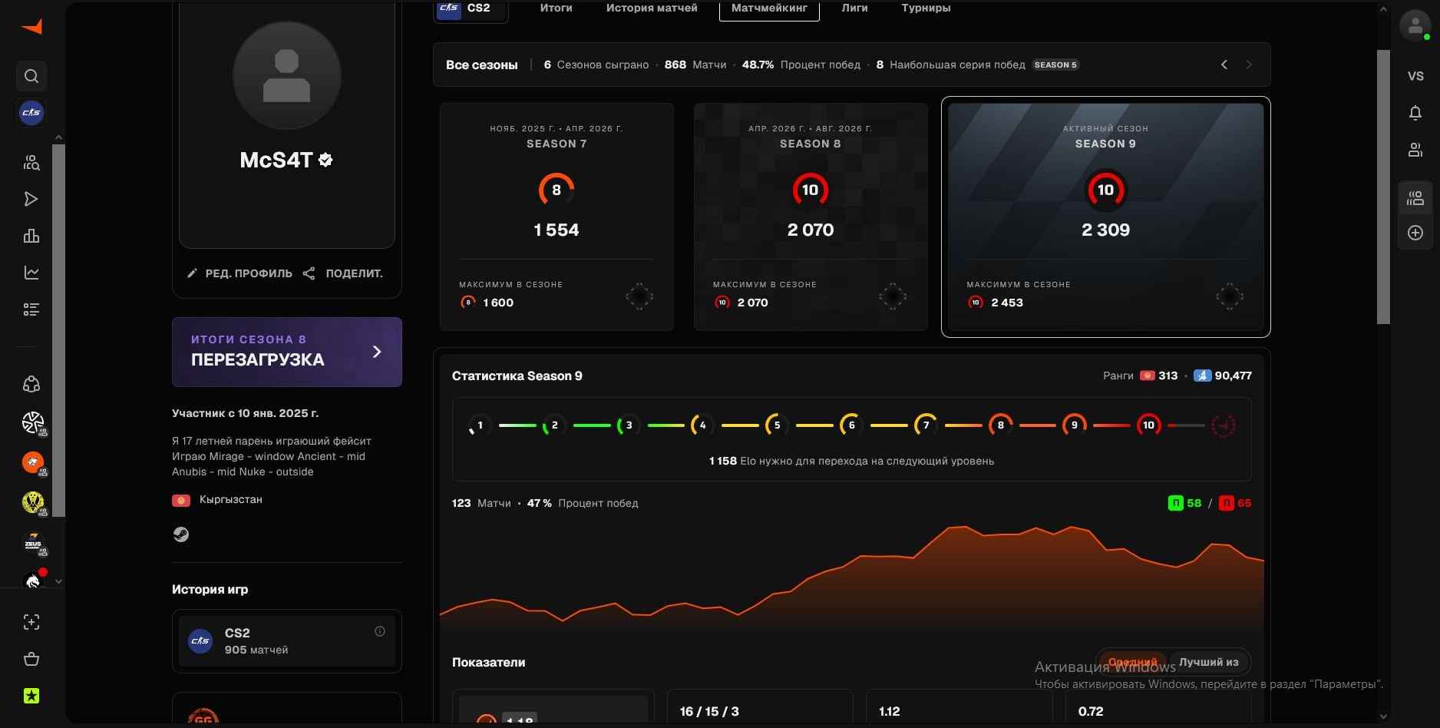Image resolution: width=1440 pixels, height=728 pixels.
Task: Select the CS2 game selector next to the tabs
Action: [x=471, y=9]
